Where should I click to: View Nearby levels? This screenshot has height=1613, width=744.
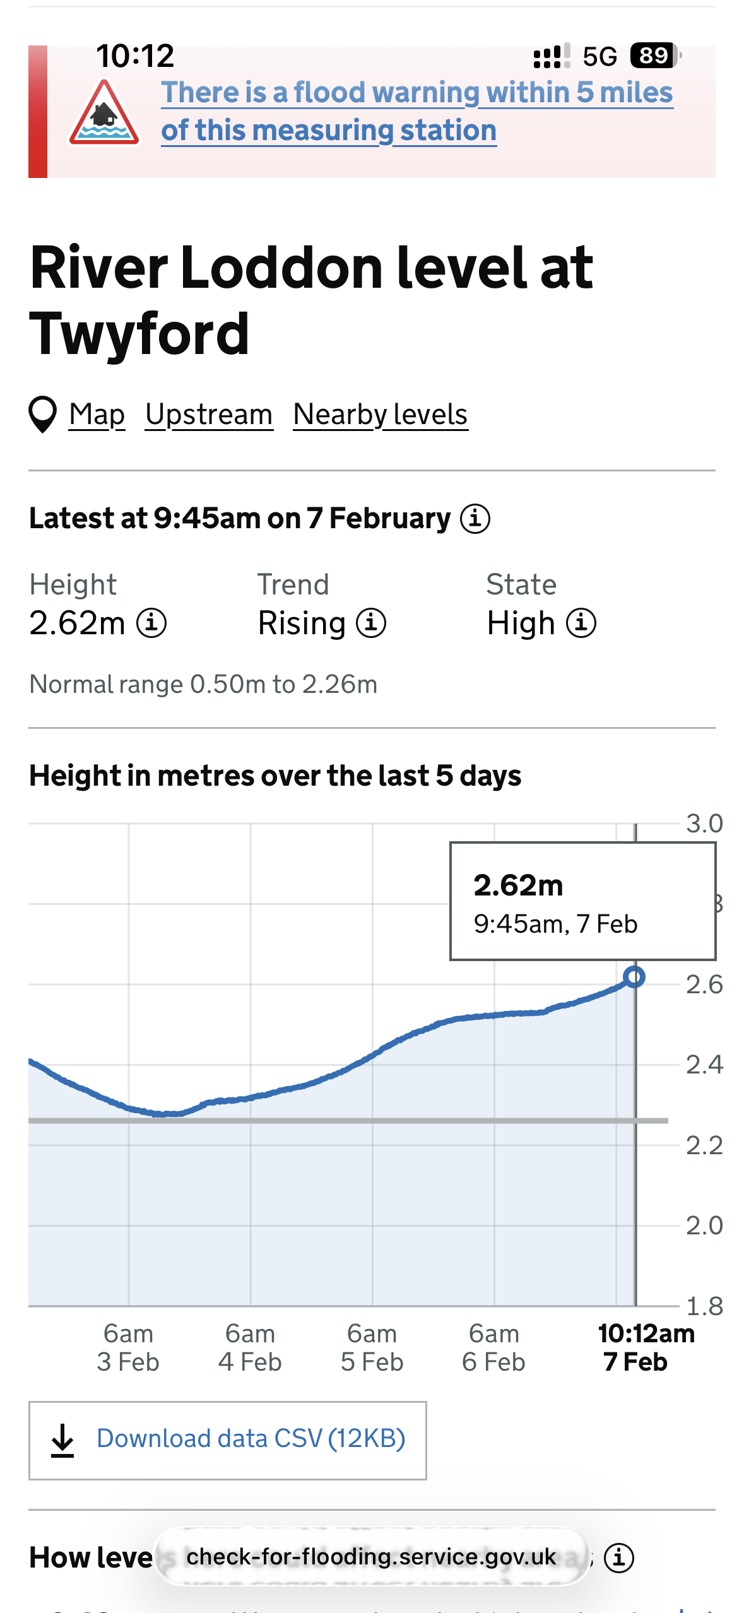(x=381, y=415)
